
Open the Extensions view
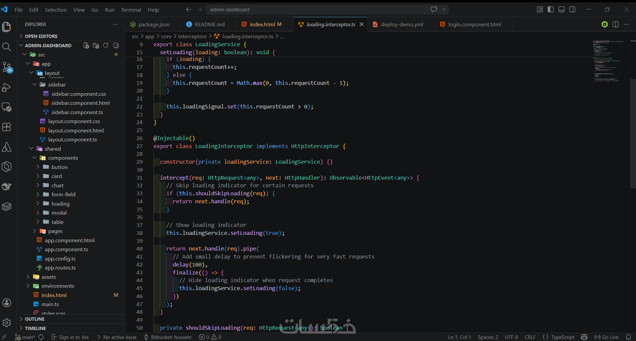[x=7, y=127]
